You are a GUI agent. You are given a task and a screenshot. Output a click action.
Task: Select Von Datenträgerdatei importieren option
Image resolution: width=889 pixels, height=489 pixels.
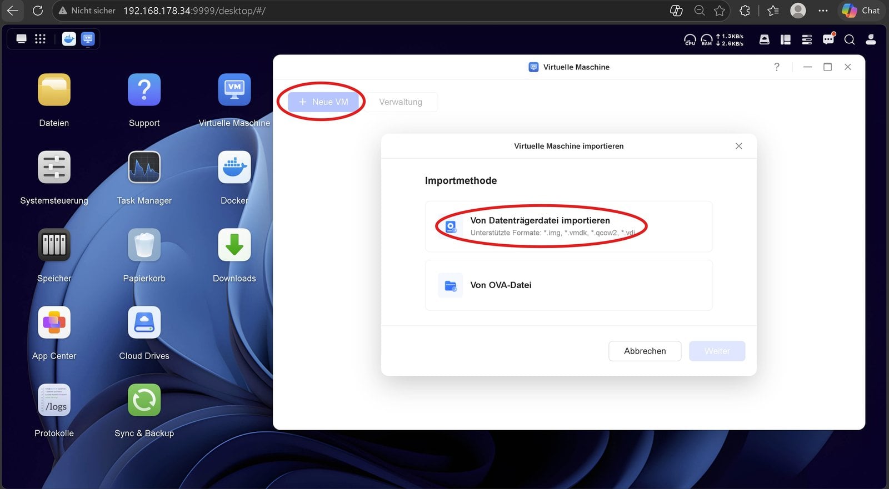(569, 226)
